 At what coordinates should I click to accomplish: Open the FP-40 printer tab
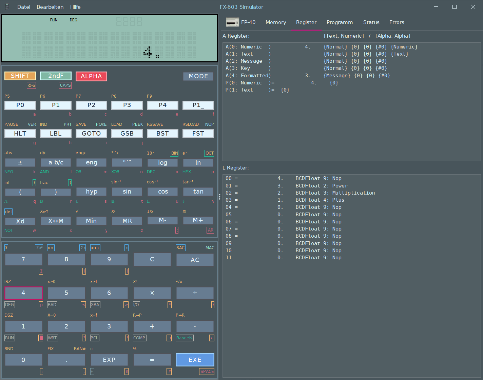[241, 22]
